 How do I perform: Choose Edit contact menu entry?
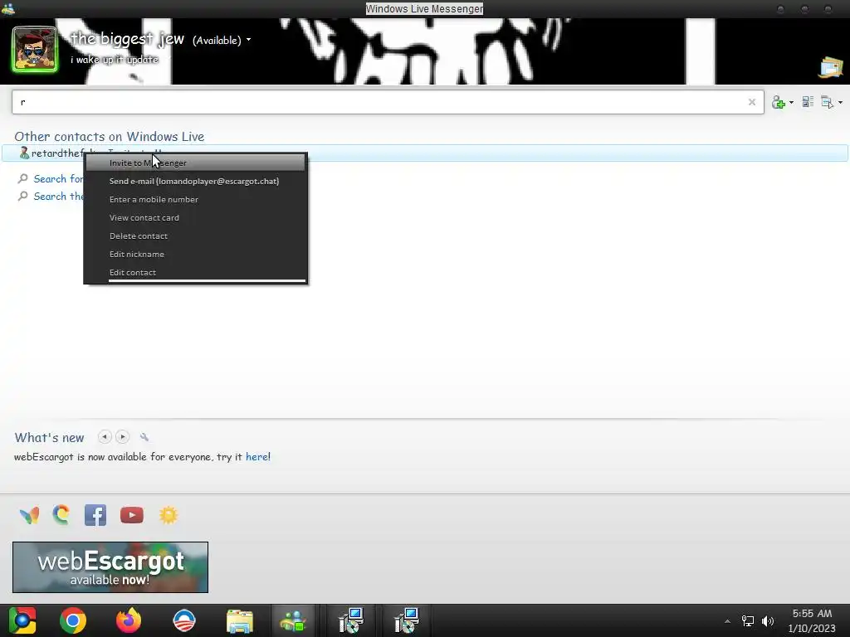point(196,272)
